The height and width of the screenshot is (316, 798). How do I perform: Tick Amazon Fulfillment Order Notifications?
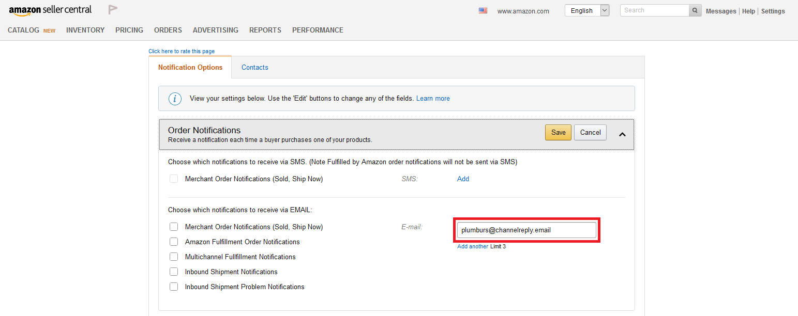click(174, 242)
